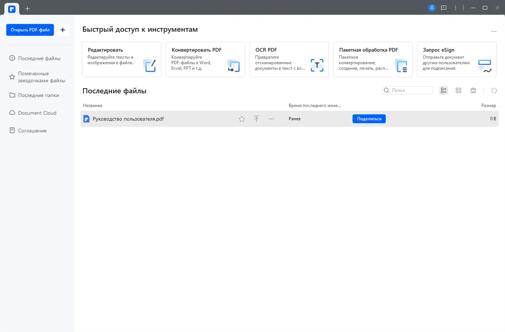505x332 pixels.
Task: Open the OCR PDF tool
Action: point(289,59)
